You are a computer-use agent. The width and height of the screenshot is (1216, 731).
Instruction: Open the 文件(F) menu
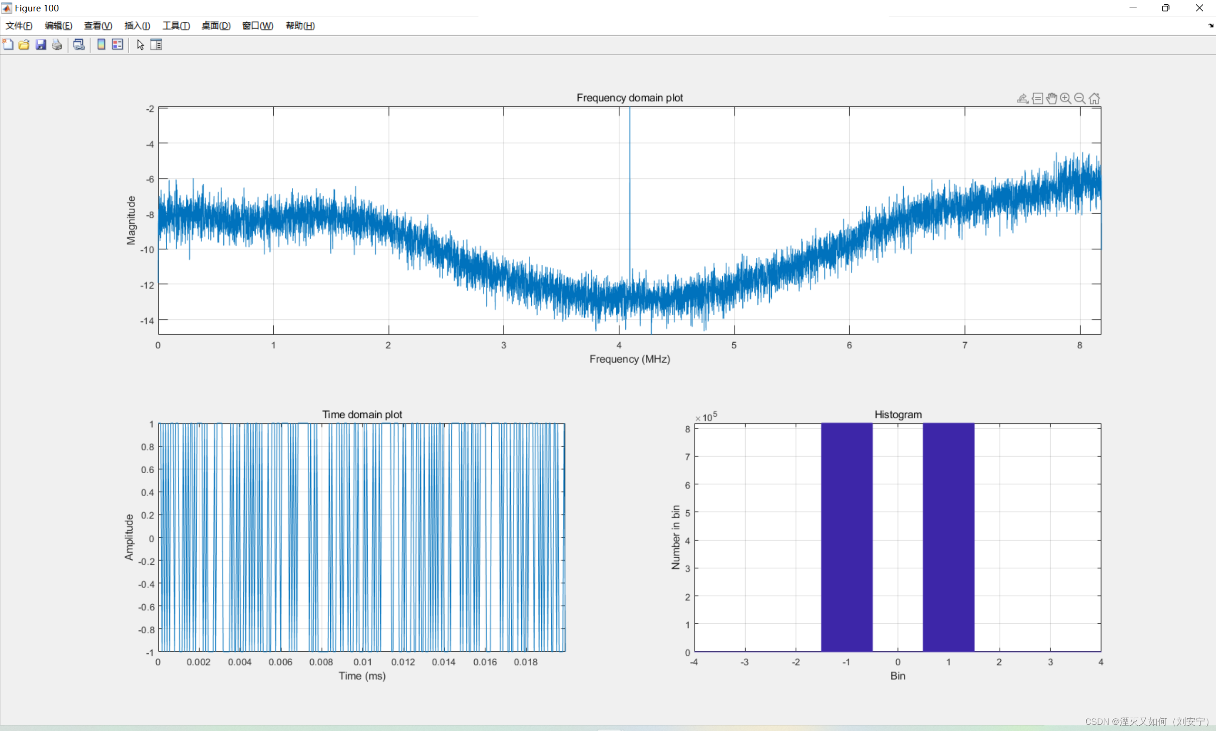[x=19, y=26]
